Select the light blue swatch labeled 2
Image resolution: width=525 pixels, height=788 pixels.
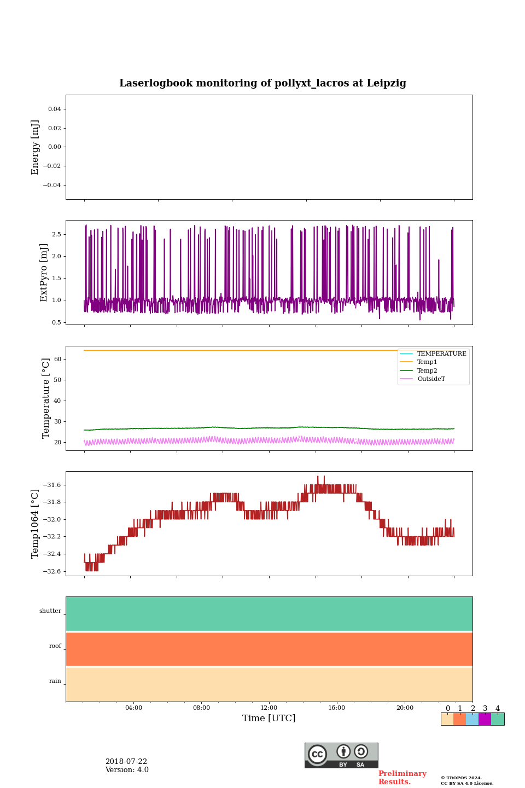[x=472, y=719]
